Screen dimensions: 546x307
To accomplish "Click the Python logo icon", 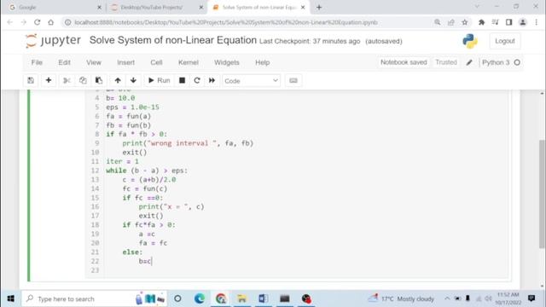I will point(470,41).
